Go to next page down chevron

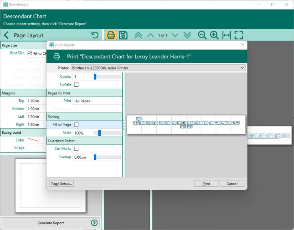[x=175, y=35]
